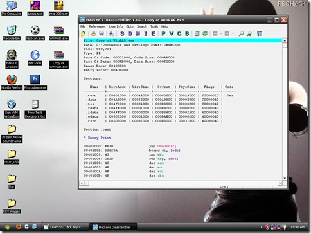311x234 pixels.
Task: Select the 20 Best Movie Soundtracks folder
Action: pos(12,134)
